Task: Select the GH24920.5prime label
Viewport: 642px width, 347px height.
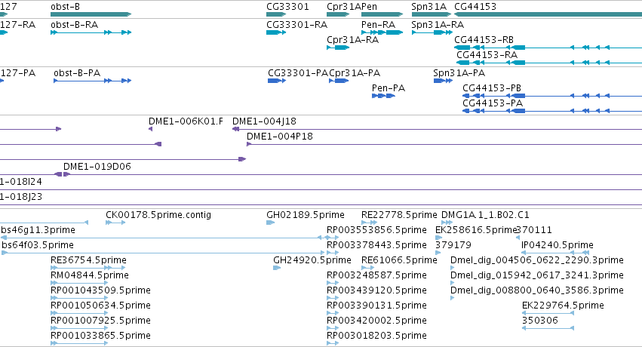Action: coord(312,260)
